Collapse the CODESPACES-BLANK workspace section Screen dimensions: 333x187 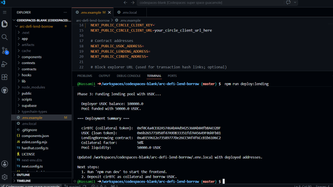pos(42,21)
